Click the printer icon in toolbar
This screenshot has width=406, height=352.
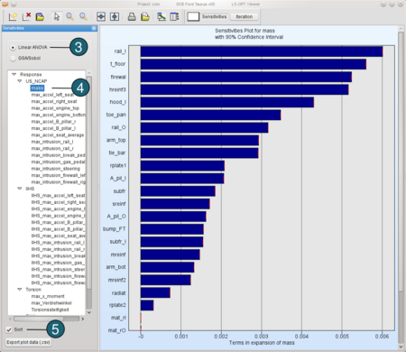click(x=132, y=16)
